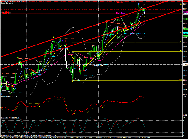This screenshot has width=188, height=139.
Task: Select the upper red channel trend line
Action: coord(84,29)
